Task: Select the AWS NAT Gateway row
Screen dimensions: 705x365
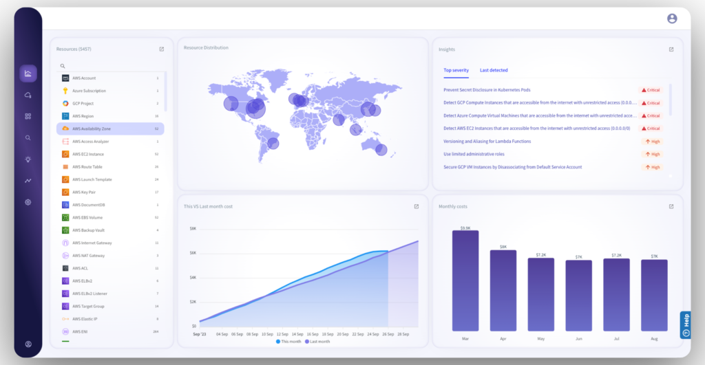Action: point(110,256)
